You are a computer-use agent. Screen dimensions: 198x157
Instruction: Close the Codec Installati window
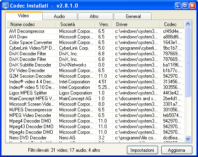[x=192, y=6]
